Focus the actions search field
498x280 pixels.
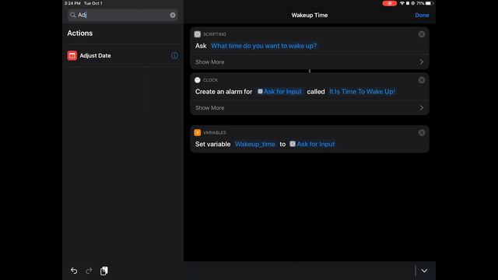pyautogui.click(x=123, y=15)
